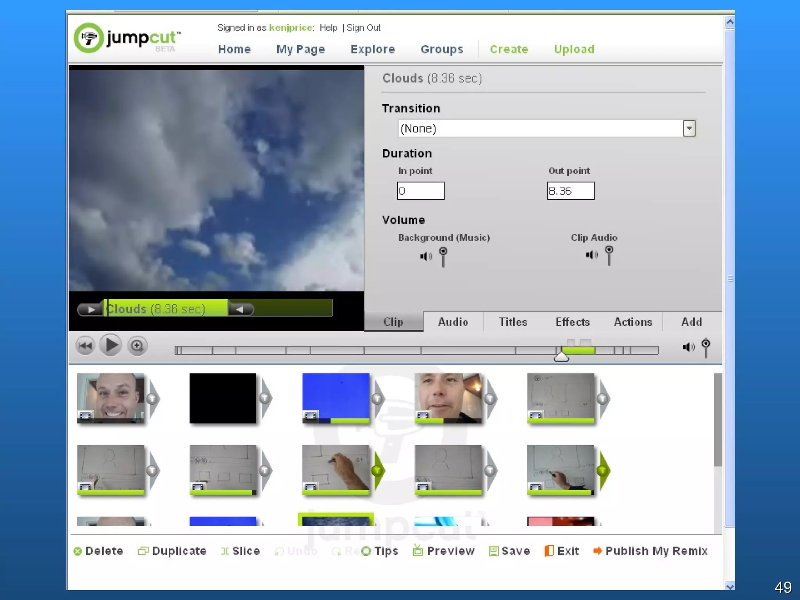Click the rewind to start button
The height and width of the screenshot is (600, 800).
pos(85,346)
